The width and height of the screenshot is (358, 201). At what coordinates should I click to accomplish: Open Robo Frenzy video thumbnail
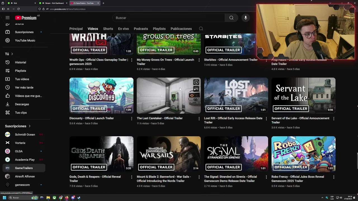click(x=303, y=154)
